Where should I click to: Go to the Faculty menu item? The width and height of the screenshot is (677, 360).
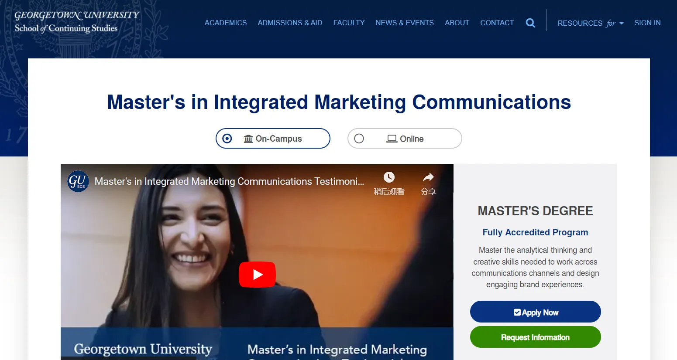point(349,23)
